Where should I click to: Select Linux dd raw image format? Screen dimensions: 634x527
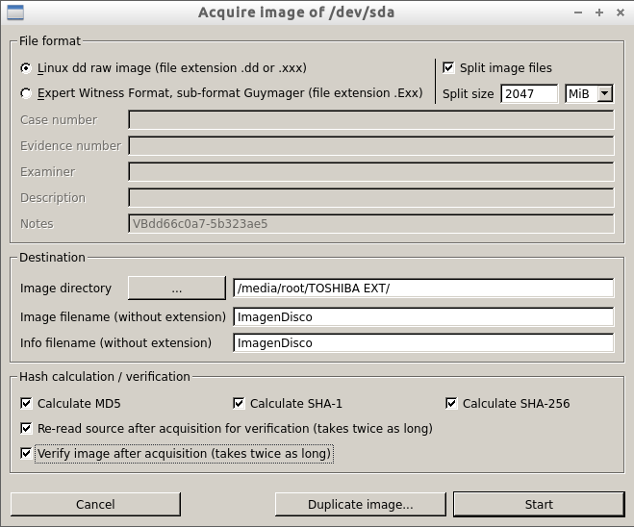pyautogui.click(x=27, y=68)
